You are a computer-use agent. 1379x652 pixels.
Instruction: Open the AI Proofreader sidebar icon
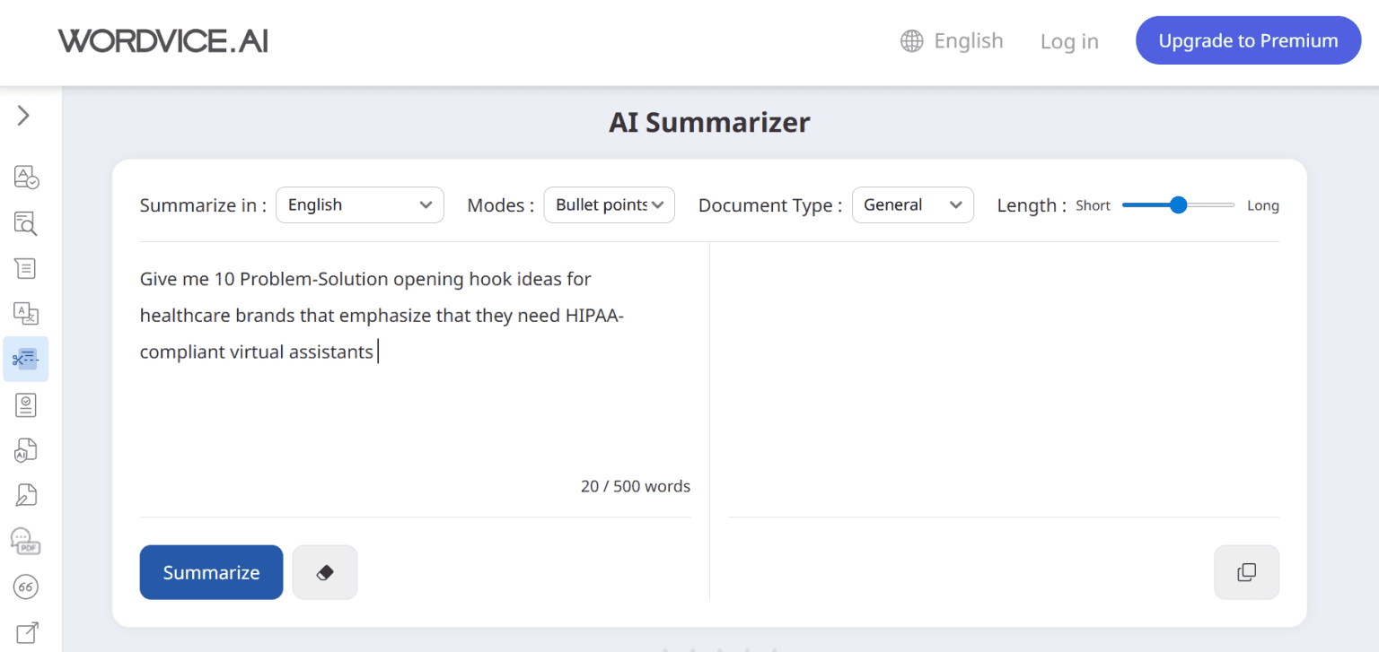(26, 178)
